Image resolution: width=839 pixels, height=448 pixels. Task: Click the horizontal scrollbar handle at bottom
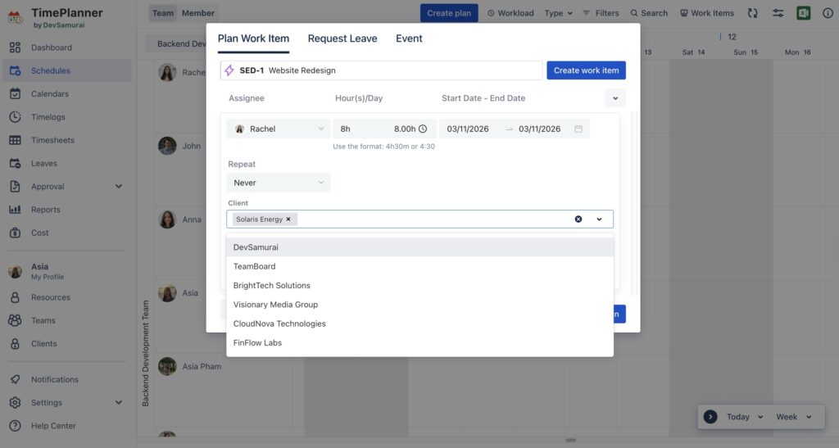click(571, 440)
